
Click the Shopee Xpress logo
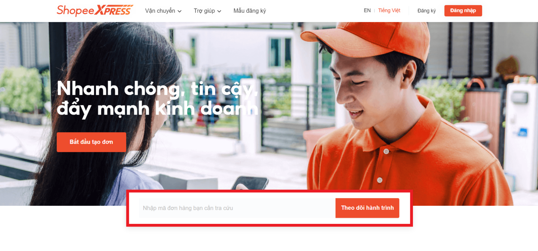coord(95,10)
